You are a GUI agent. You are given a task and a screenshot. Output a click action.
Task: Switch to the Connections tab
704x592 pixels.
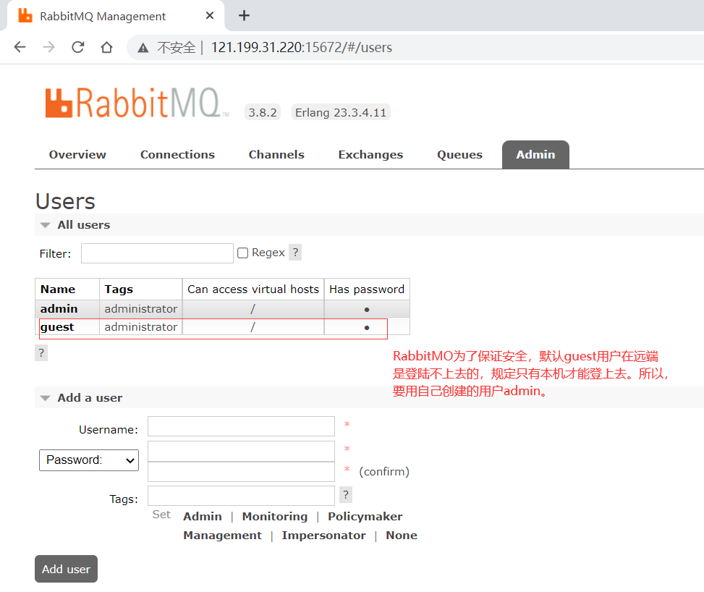178,154
